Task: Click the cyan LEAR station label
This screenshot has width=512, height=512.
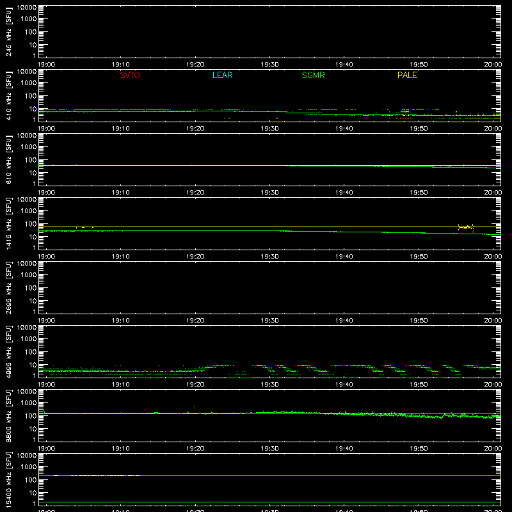Action: (x=222, y=75)
